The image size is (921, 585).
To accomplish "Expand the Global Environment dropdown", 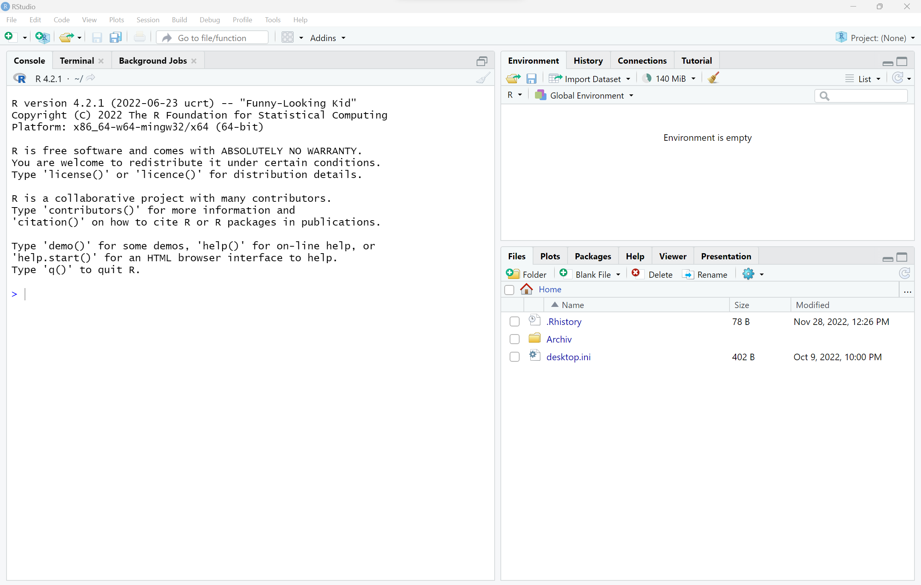I will click(586, 96).
